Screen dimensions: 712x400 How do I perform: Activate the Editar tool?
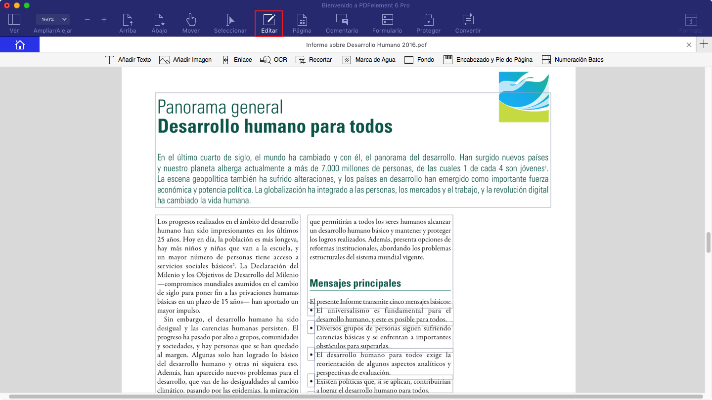pos(269,24)
